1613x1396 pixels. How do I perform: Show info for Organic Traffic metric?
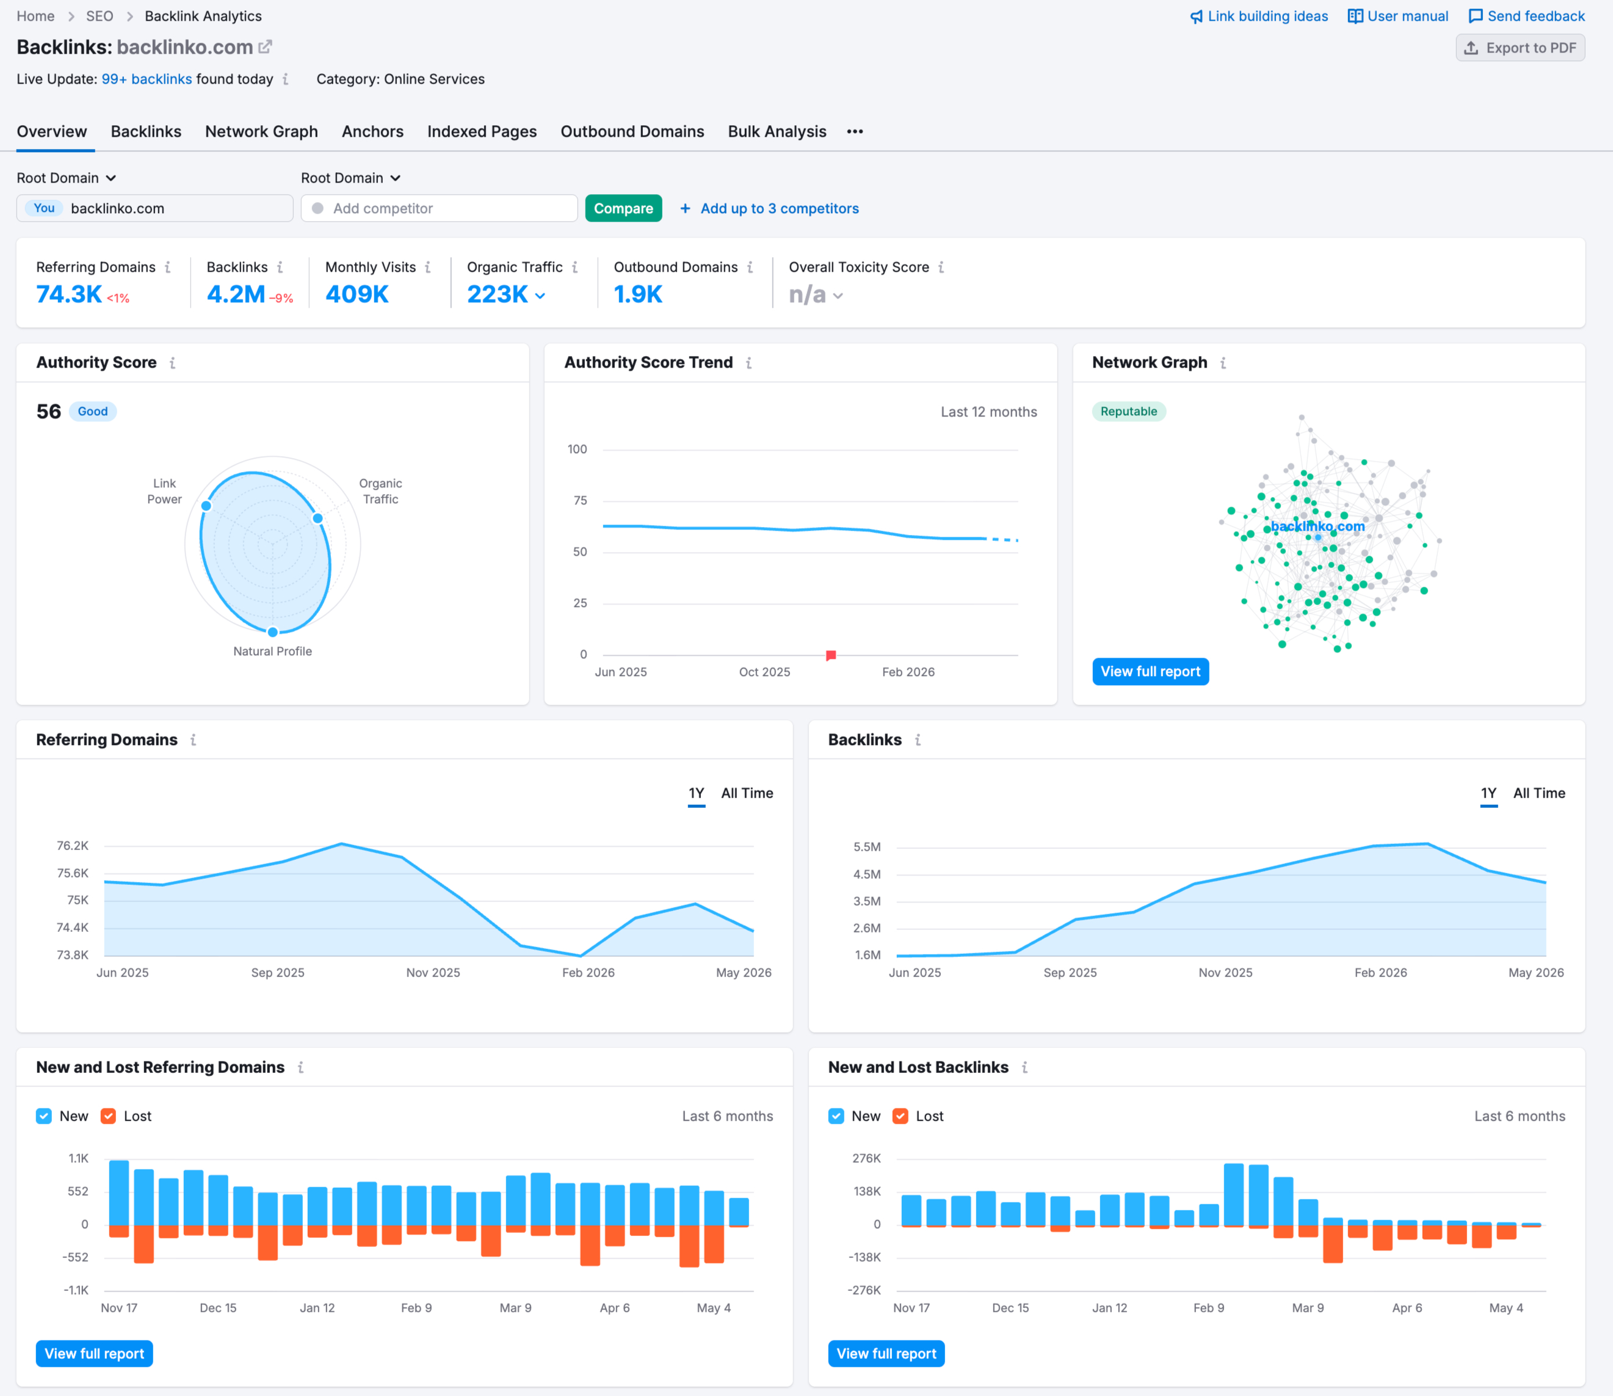[x=575, y=267]
